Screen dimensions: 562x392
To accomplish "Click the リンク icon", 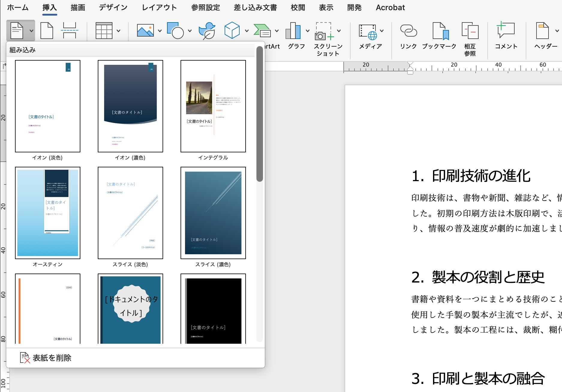I will (408, 31).
